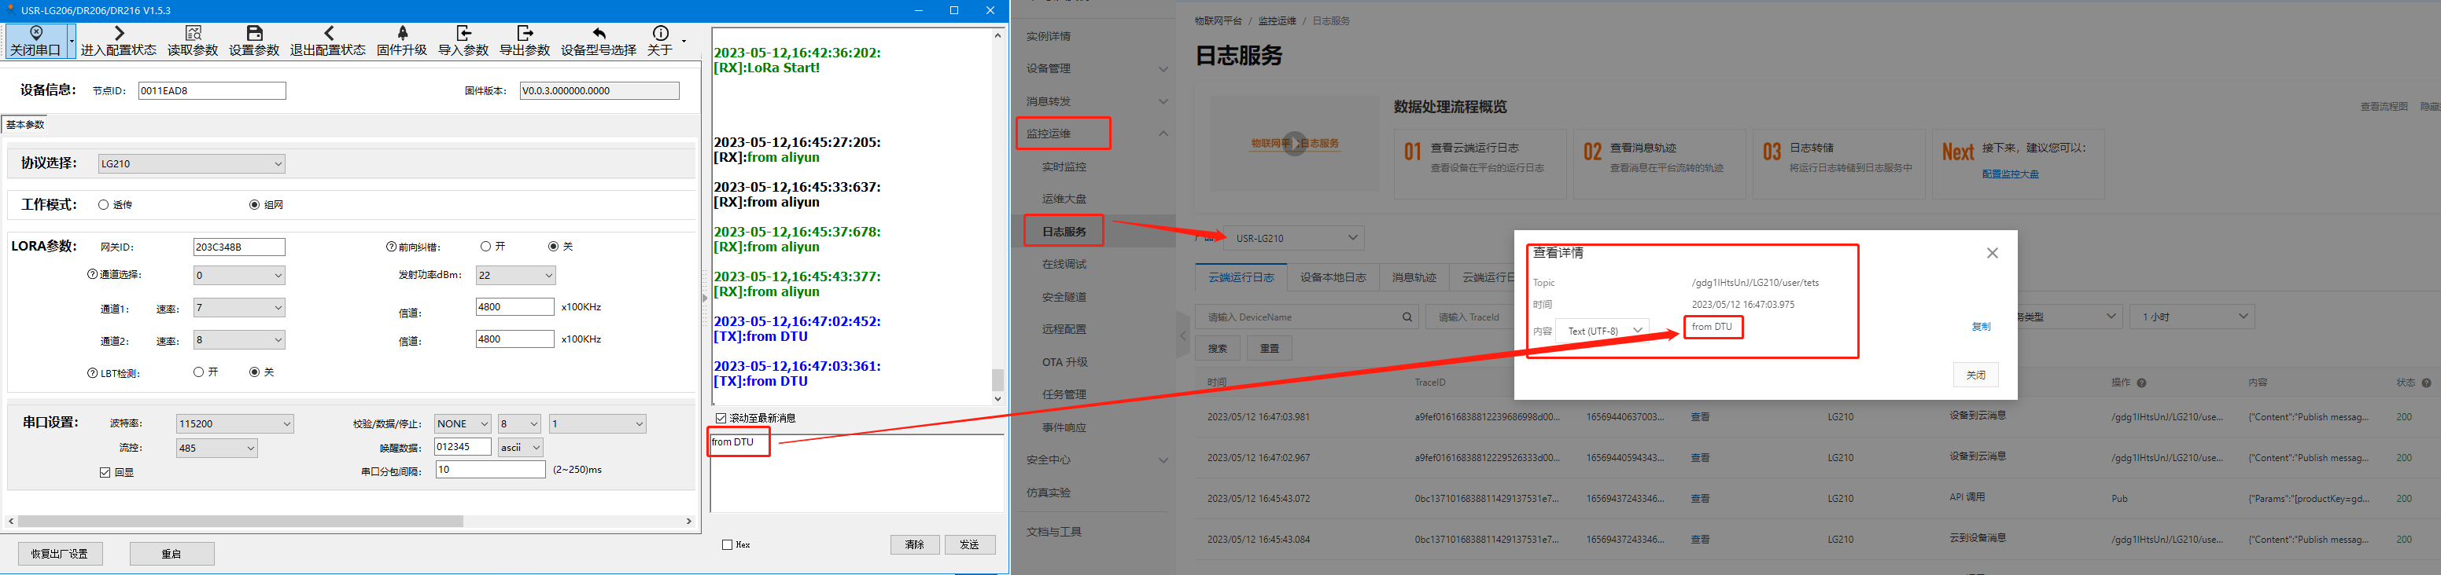Open the 1 小时 time range dropdown
The height and width of the screenshot is (575, 2441).
tap(2192, 316)
